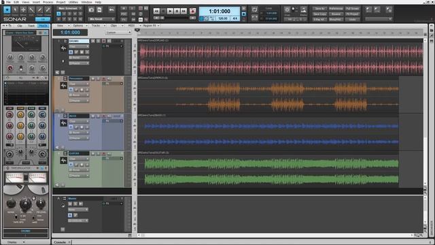
Task: Open Track view Options menu
Action: (x=79, y=26)
